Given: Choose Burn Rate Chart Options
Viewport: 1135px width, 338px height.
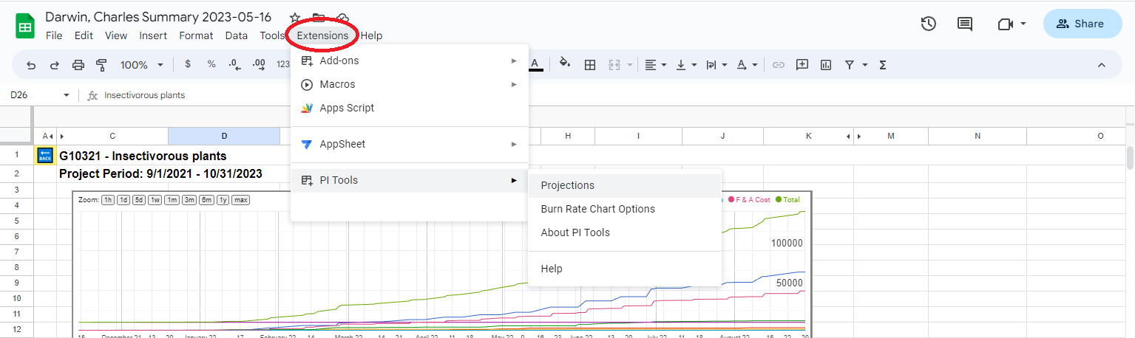Looking at the screenshot, I should 597,209.
